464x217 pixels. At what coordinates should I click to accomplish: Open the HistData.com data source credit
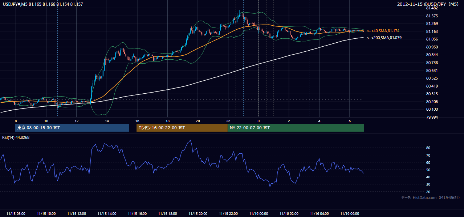pos(431,197)
